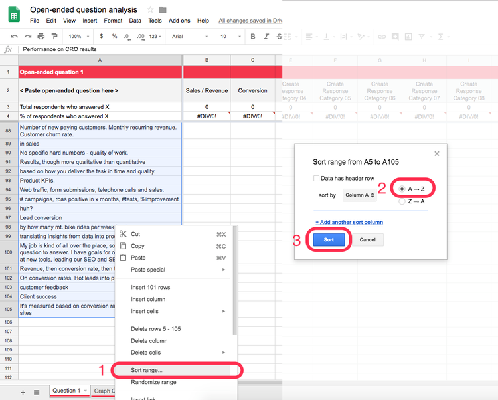Open the Data menu

tap(135, 21)
